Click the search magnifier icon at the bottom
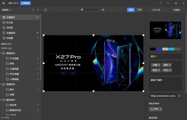Image resolution: width=187 pixels, height=120 pixels. (2, 118)
